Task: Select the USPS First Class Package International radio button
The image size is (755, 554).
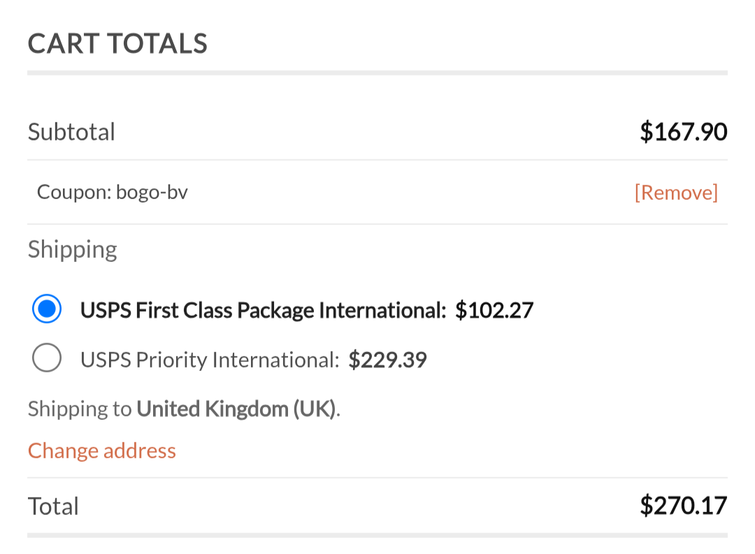Action: click(47, 309)
